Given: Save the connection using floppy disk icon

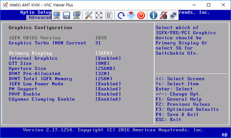Looking at the screenshot, I should click(66, 15).
